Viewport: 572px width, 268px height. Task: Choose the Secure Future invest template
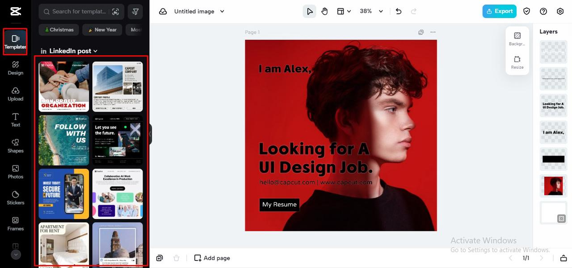pyautogui.click(x=64, y=194)
